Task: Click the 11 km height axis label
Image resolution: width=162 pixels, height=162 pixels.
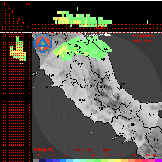Action: (x=16, y=16)
